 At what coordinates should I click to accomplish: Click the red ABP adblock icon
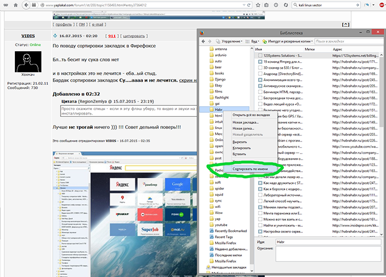(x=382, y=5)
